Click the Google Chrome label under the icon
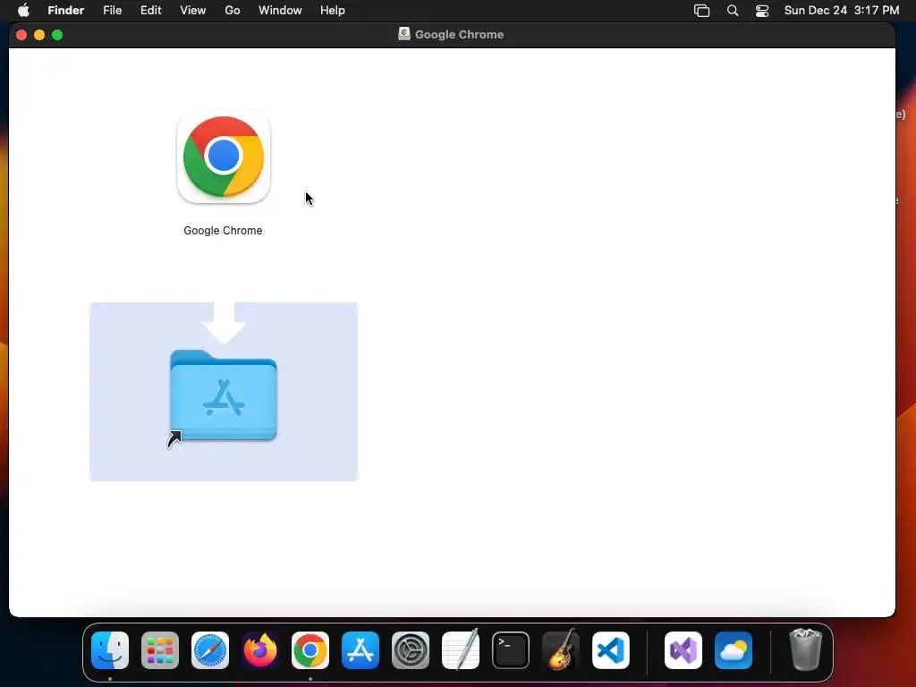916x687 pixels. pos(223,231)
